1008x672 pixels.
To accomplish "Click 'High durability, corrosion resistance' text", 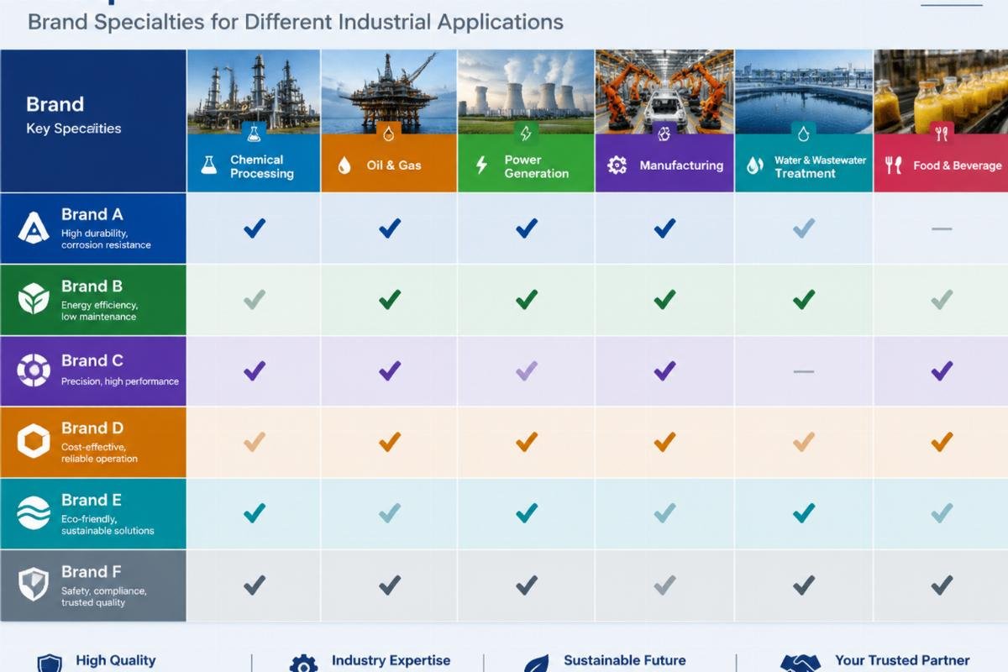I will 106,239.
